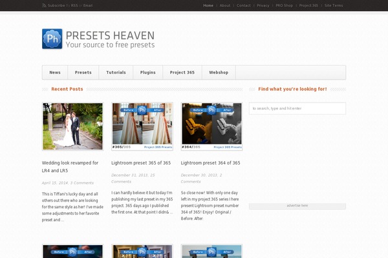Click the Presets Heaven Ph logo
Screen dimensions: 388x258
[52, 39]
